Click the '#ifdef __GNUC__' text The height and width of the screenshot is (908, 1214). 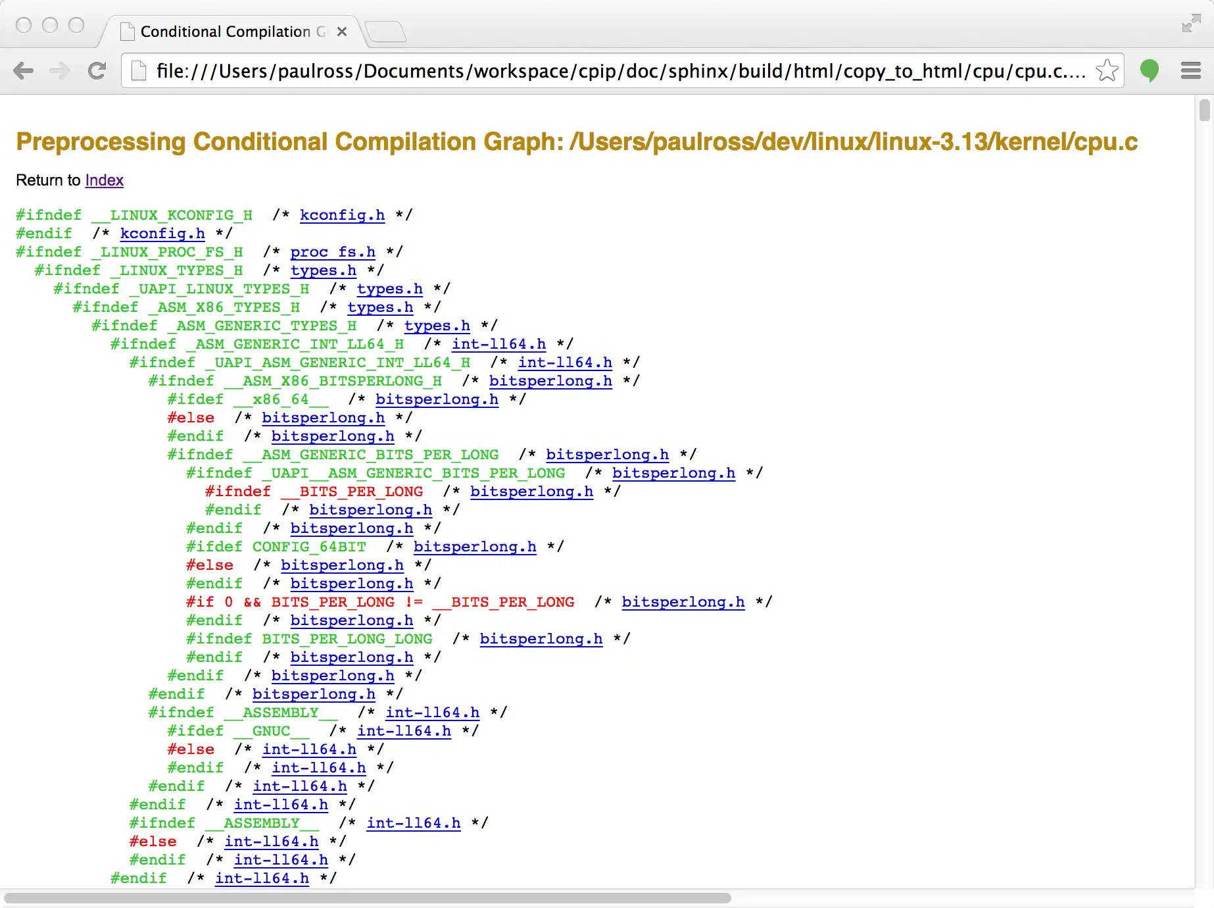coord(238,731)
